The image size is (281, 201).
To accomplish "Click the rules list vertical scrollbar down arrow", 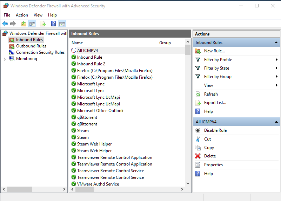I will [188, 183].
